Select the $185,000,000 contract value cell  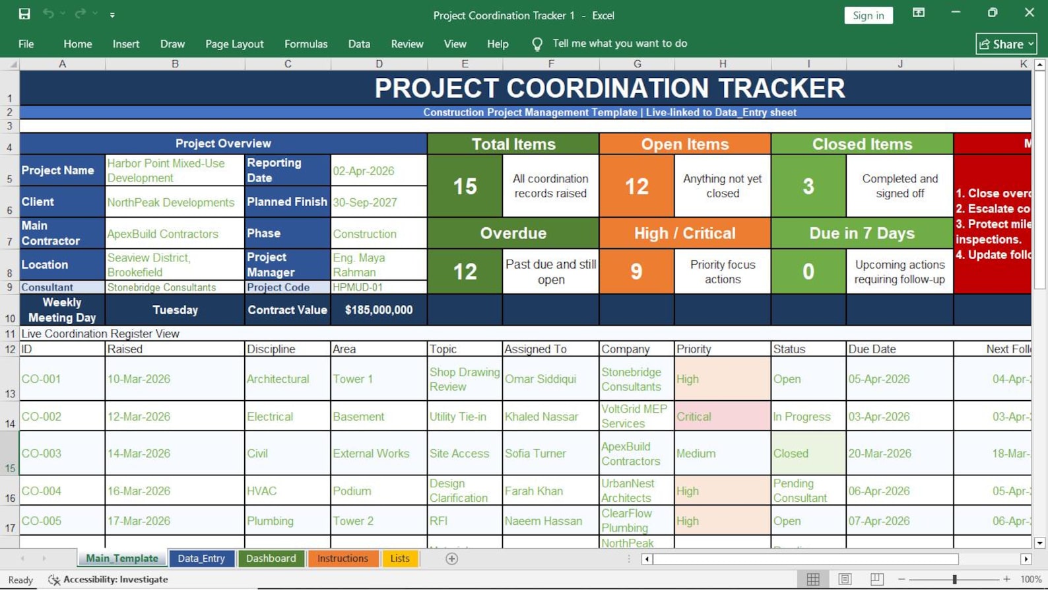(379, 310)
